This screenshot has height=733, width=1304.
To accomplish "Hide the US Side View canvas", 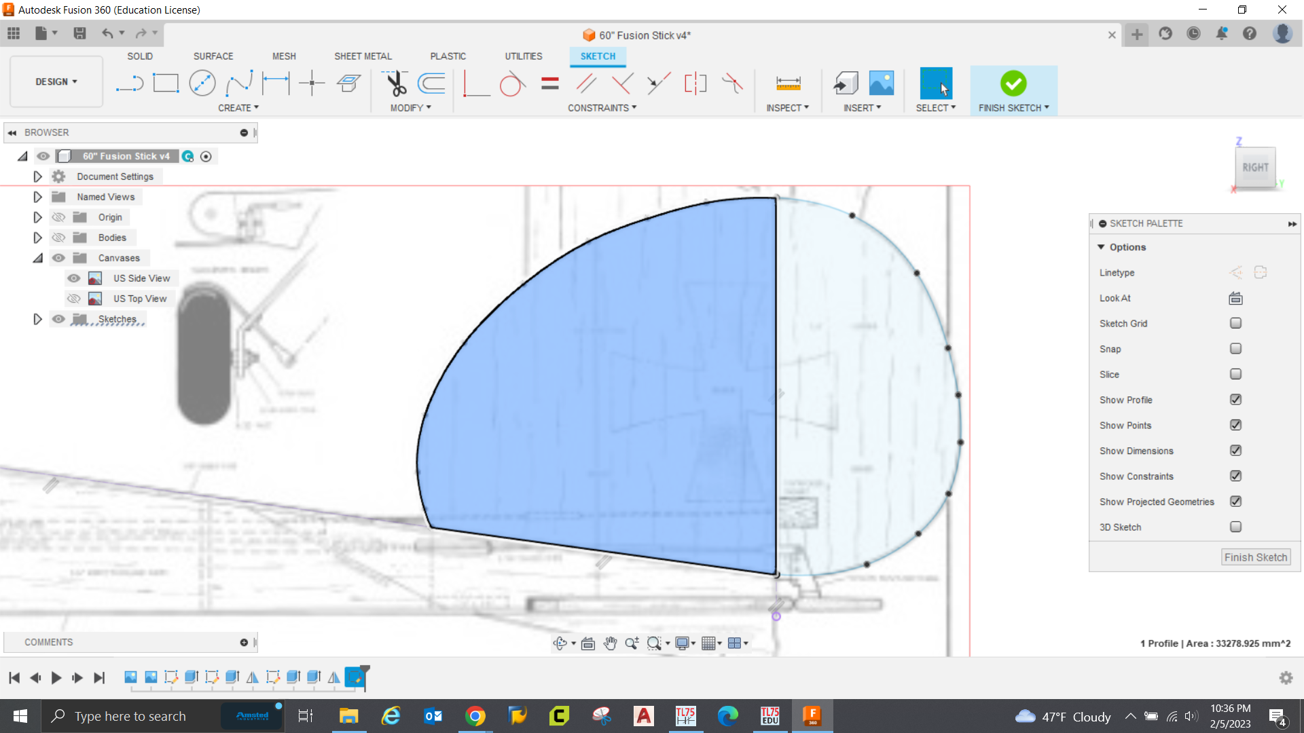I will [x=74, y=278].
